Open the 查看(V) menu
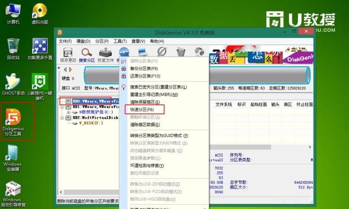 138,41
